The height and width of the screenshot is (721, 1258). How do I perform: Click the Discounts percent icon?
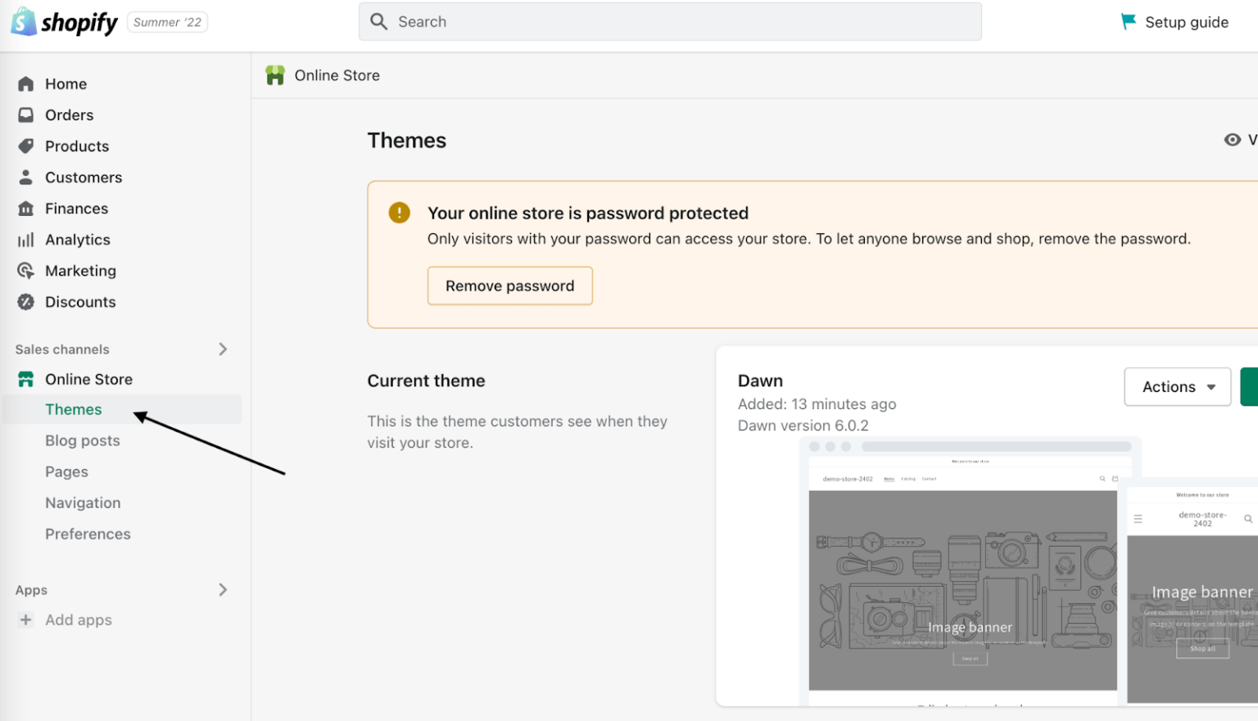pos(25,301)
